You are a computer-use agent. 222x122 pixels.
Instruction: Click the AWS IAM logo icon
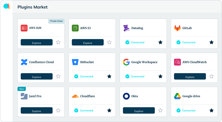pyautogui.click(x=24, y=28)
